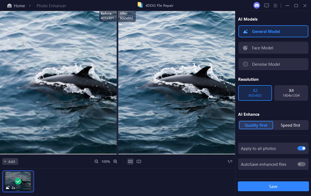Click the Save button
The image size is (311, 196).
coord(273,186)
